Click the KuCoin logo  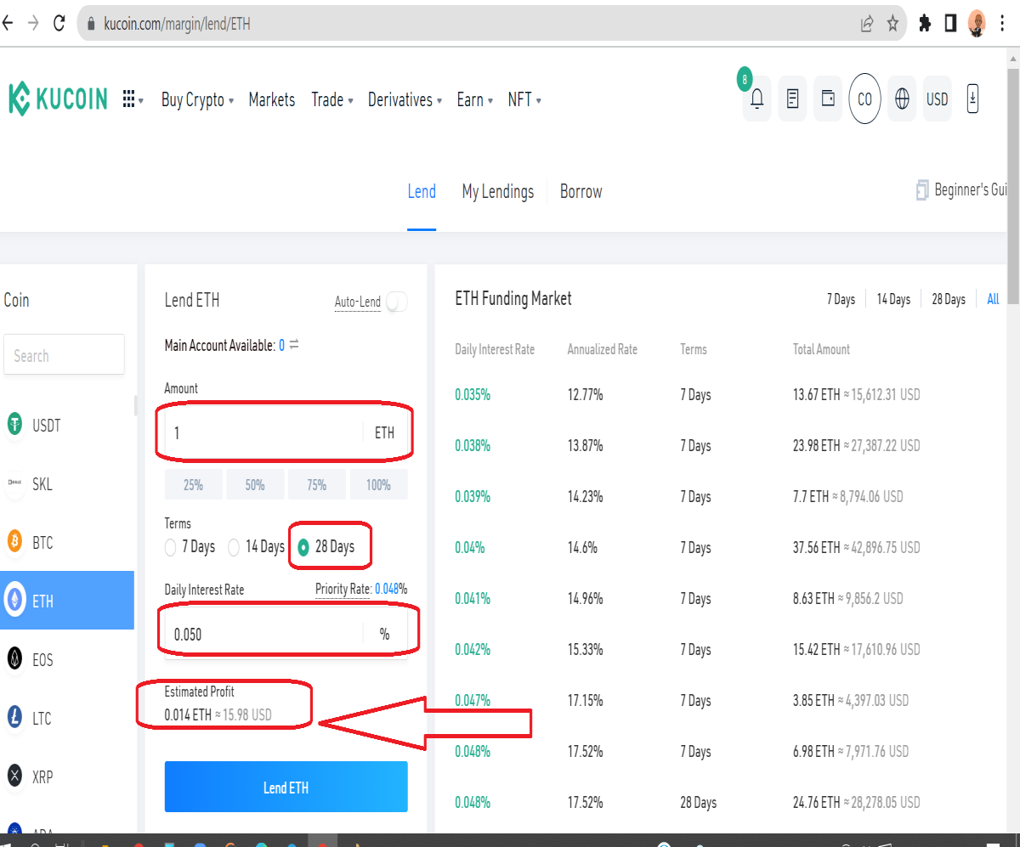point(58,99)
